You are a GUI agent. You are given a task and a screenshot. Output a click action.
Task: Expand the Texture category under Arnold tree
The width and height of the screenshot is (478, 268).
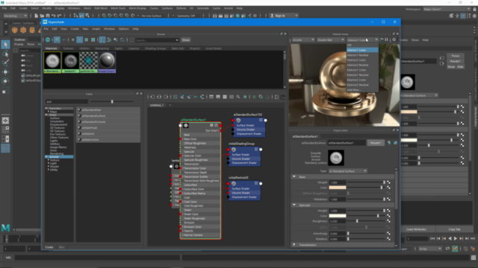point(49,160)
